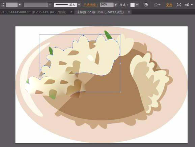Open the 变换 transform panel link
This screenshot has width=195, height=147.
[169, 5]
